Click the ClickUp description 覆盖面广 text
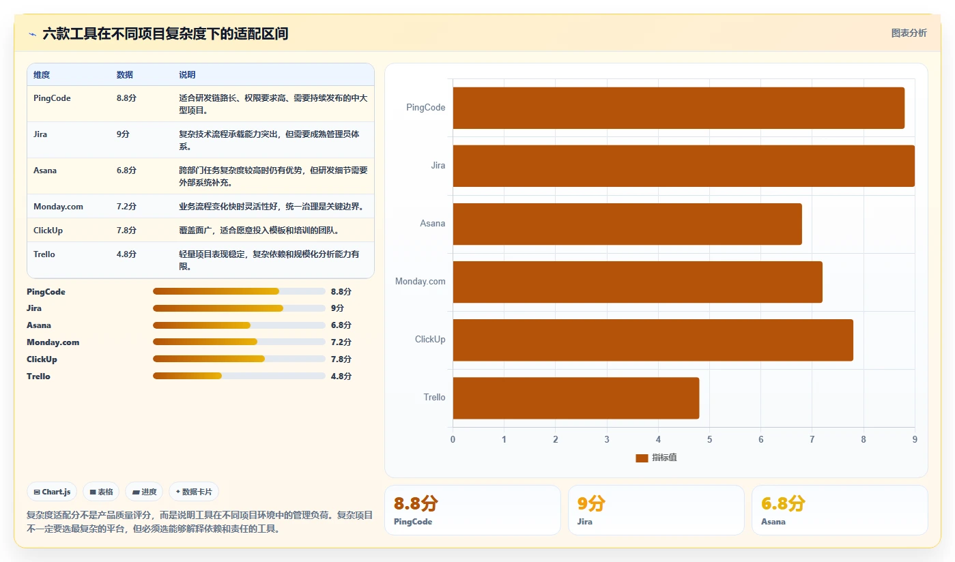Image resolution: width=955 pixels, height=562 pixels. click(259, 231)
